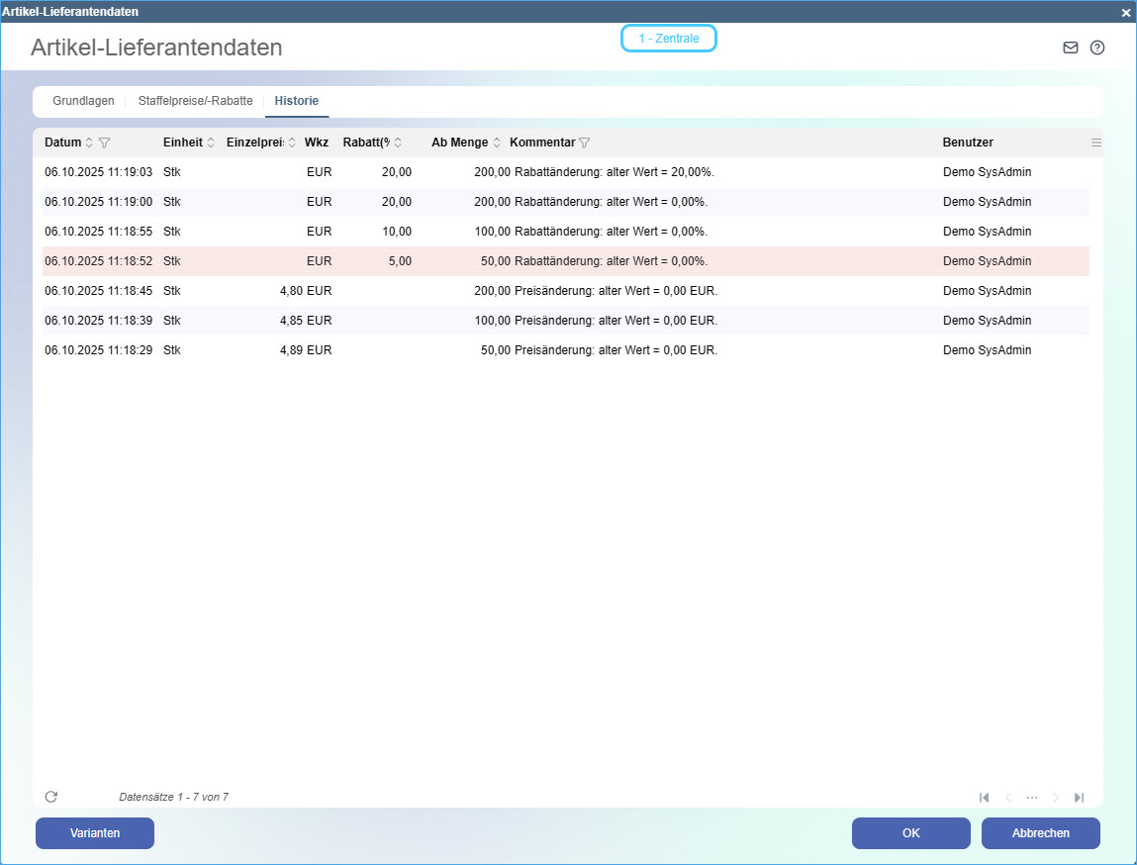Viewport: 1137px width, 865px height.
Task: Click the previous page arrow
Action: [x=1008, y=798]
